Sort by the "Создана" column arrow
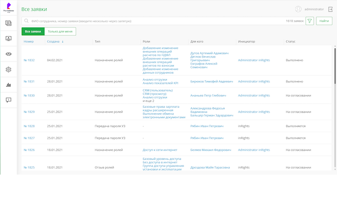The height and width of the screenshot is (208, 337). [x=63, y=41]
